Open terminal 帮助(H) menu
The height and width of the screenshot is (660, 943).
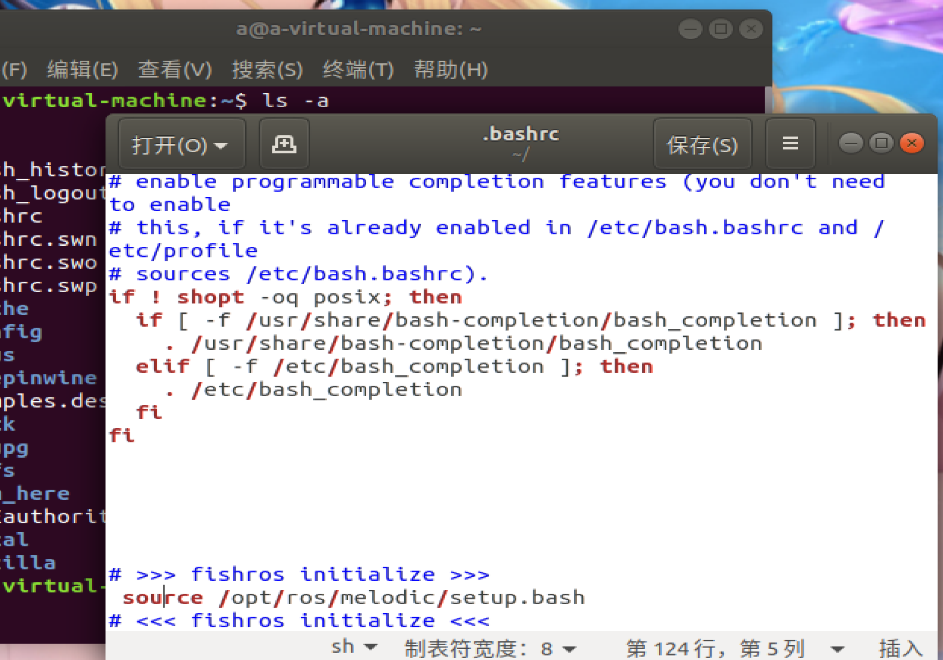click(x=451, y=69)
